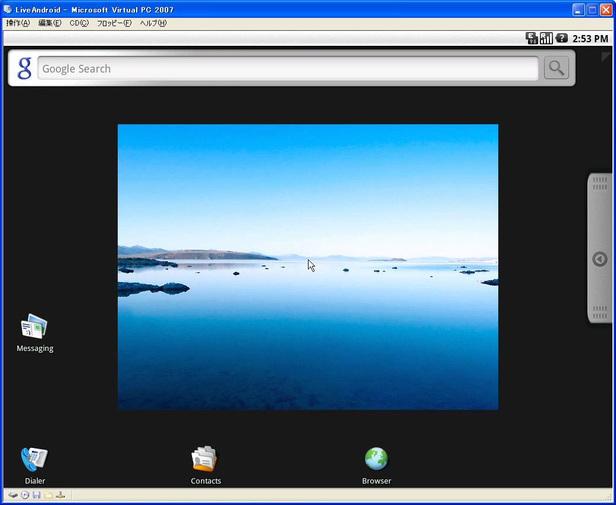Focus the Google Search input field
Screen dimensions: 616x505
(x=288, y=68)
